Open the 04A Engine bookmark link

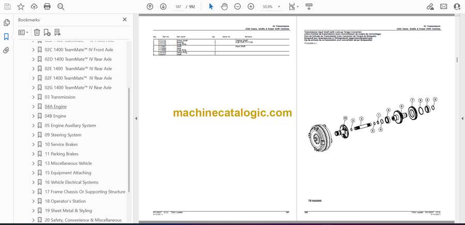[x=55, y=107]
